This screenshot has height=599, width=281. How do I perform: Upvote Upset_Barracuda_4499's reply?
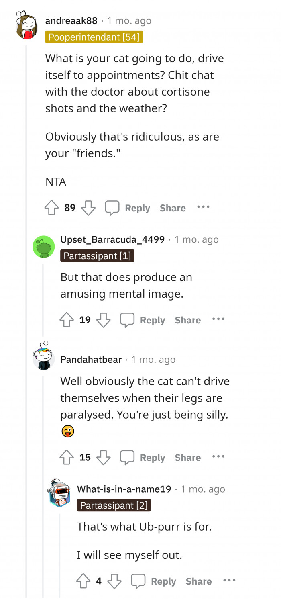pos(67,320)
